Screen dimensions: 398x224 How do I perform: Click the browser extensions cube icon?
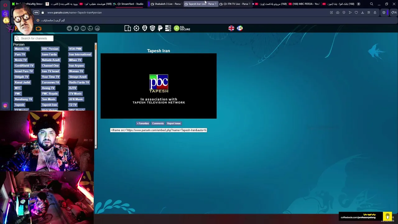[384, 12]
